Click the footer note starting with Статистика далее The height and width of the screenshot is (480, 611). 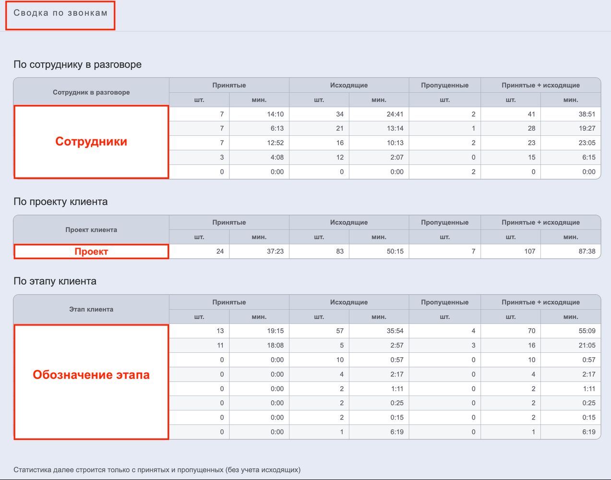[x=157, y=469]
